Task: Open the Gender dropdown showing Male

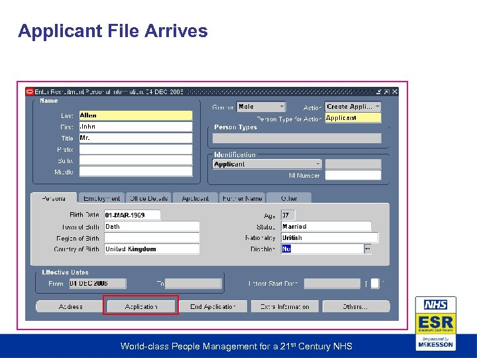Action: (x=261, y=107)
